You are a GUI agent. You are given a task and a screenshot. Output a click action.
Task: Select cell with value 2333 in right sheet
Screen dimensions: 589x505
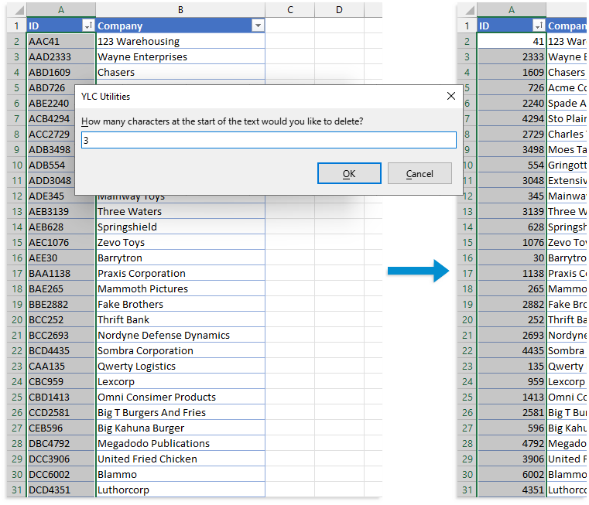[x=512, y=56]
